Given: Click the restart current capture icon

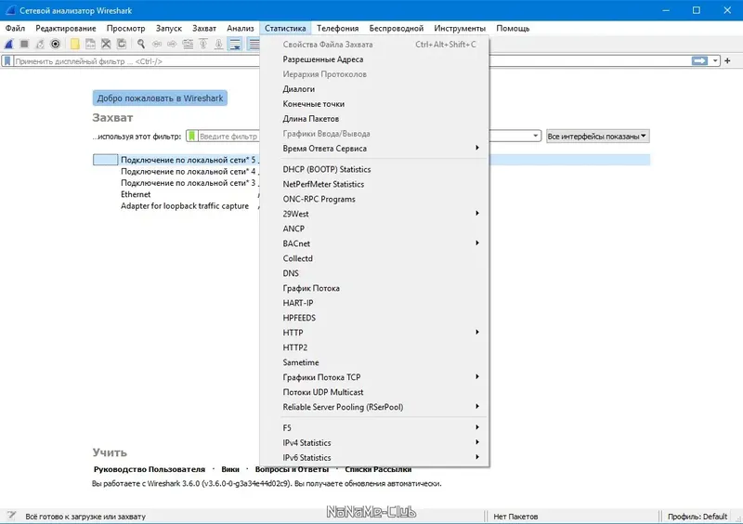Looking at the screenshot, I should point(40,44).
